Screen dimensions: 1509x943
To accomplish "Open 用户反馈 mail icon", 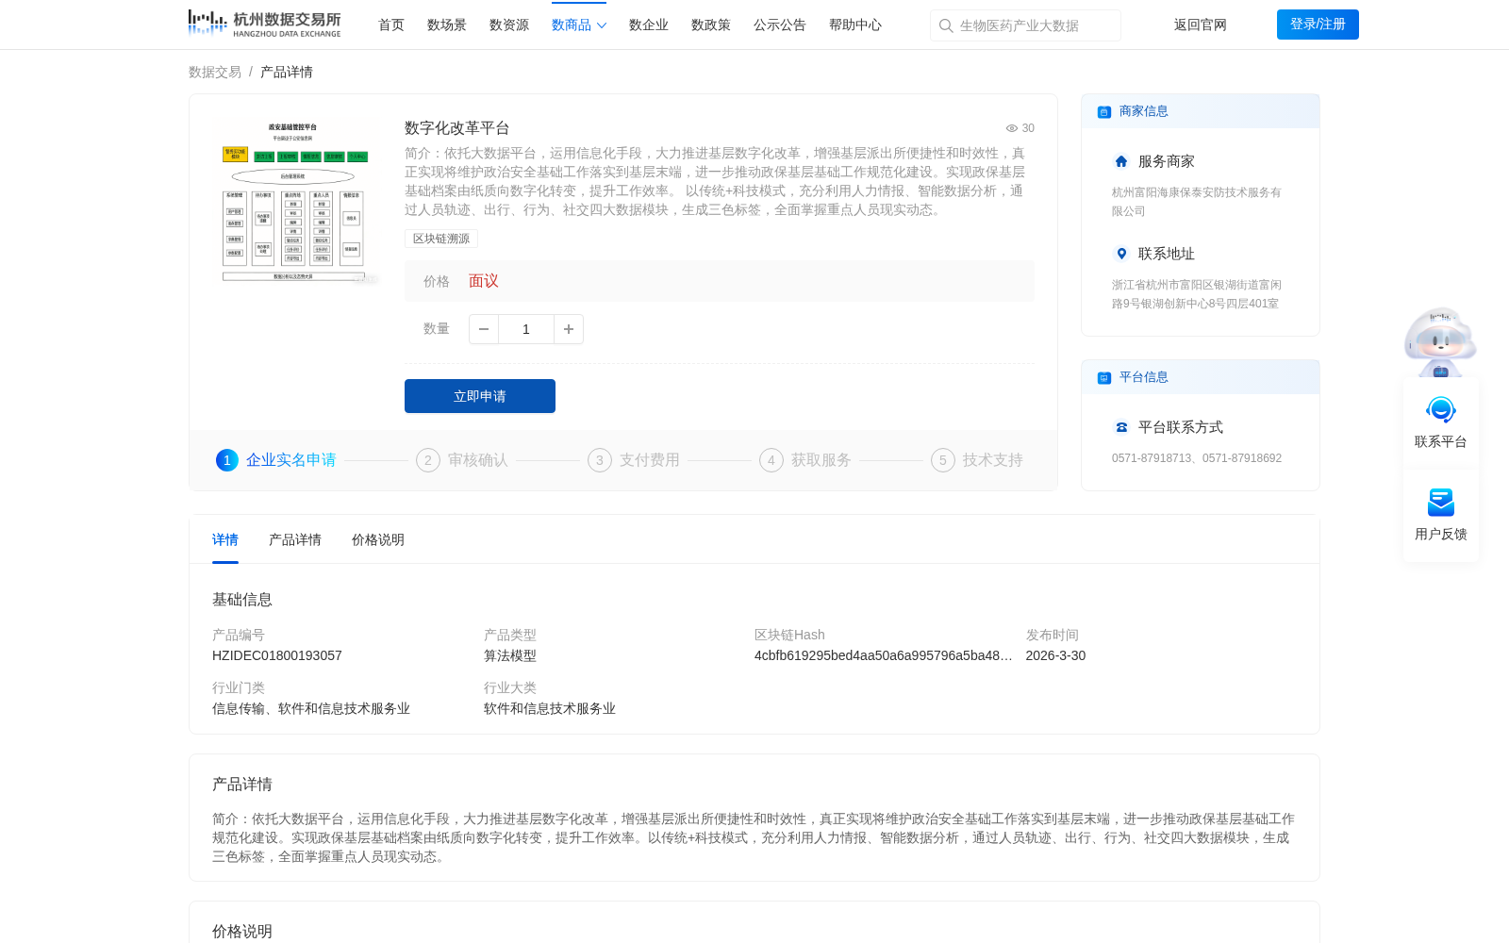I will [1441, 503].
